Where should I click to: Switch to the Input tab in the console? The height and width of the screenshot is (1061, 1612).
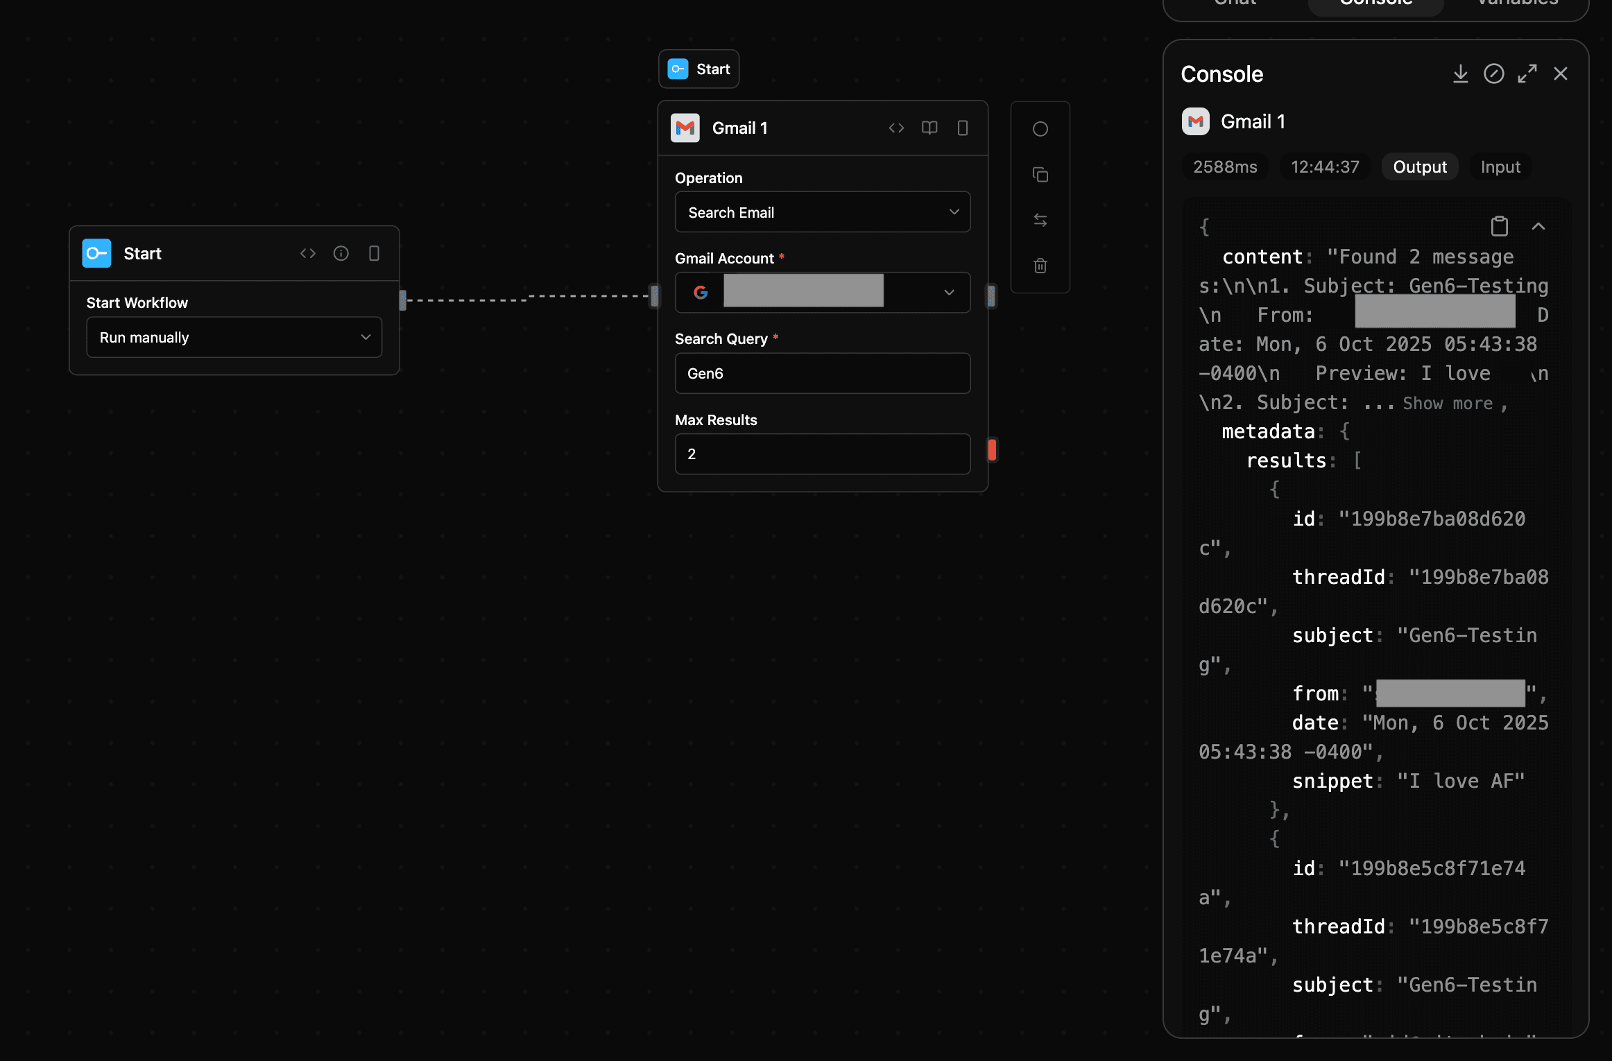pyautogui.click(x=1500, y=167)
